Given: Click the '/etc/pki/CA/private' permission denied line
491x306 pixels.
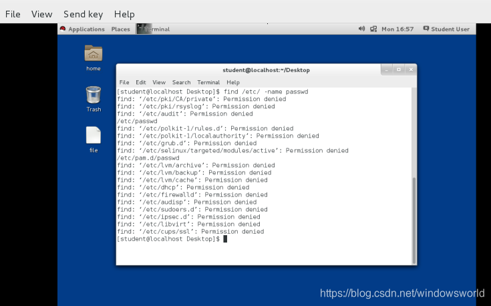Looking at the screenshot, I should point(202,99).
